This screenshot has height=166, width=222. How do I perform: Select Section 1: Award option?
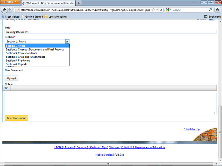(37, 46)
